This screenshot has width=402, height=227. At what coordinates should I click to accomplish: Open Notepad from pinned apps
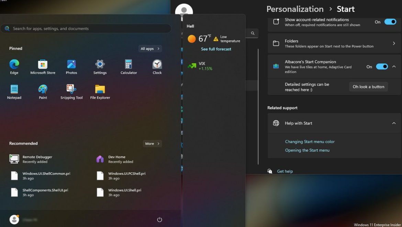coord(14,92)
